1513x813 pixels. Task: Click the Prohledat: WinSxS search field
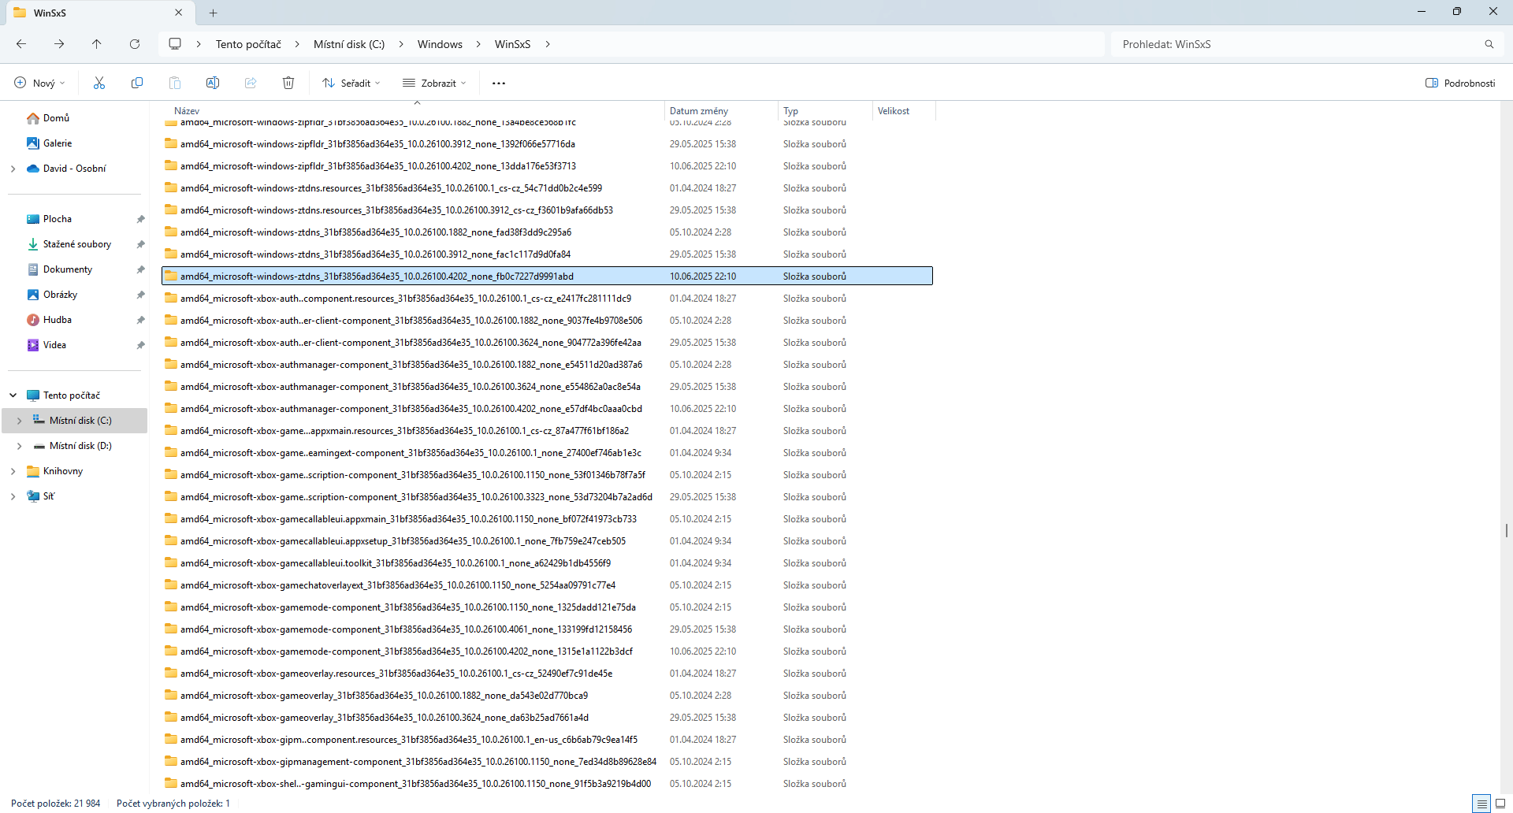tap(1297, 44)
